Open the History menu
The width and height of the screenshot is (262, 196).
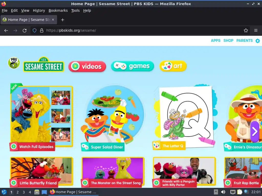click(x=39, y=10)
